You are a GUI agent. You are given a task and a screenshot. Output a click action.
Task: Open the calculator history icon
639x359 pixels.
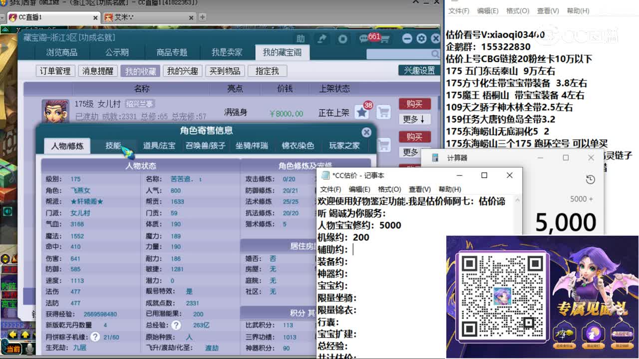pyautogui.click(x=590, y=179)
